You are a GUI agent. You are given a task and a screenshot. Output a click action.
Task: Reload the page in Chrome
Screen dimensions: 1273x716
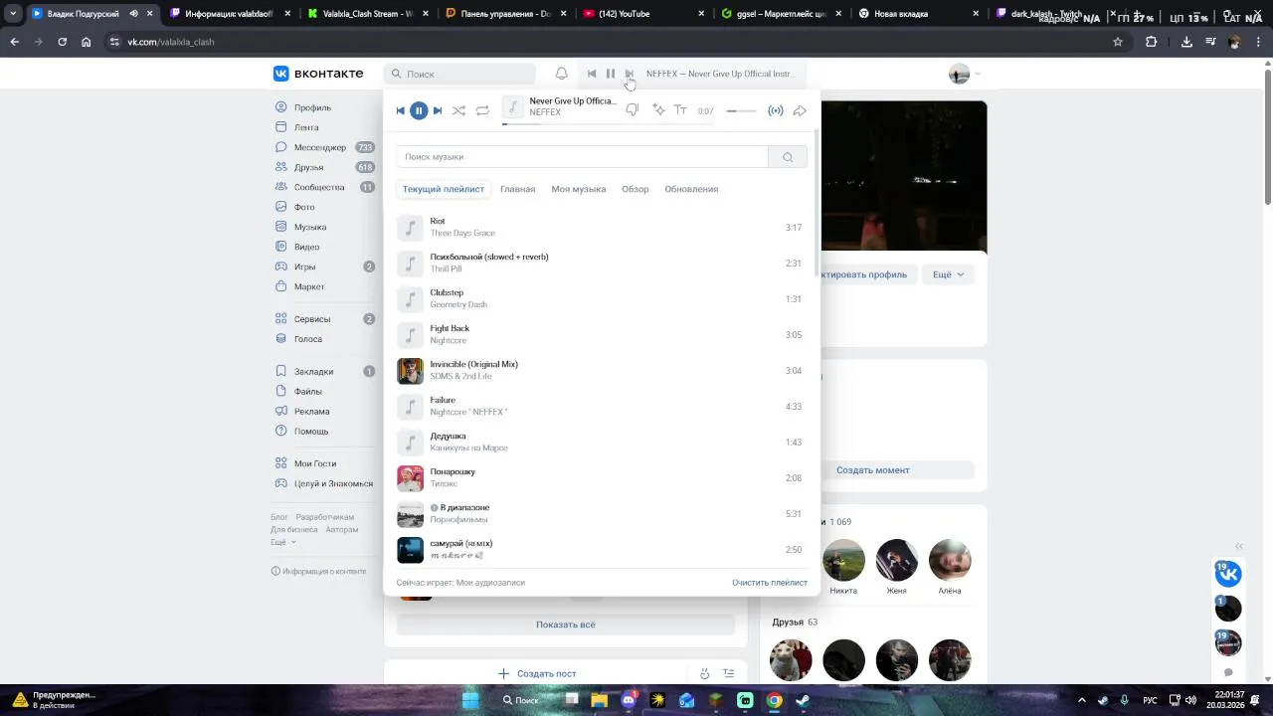[x=62, y=42]
